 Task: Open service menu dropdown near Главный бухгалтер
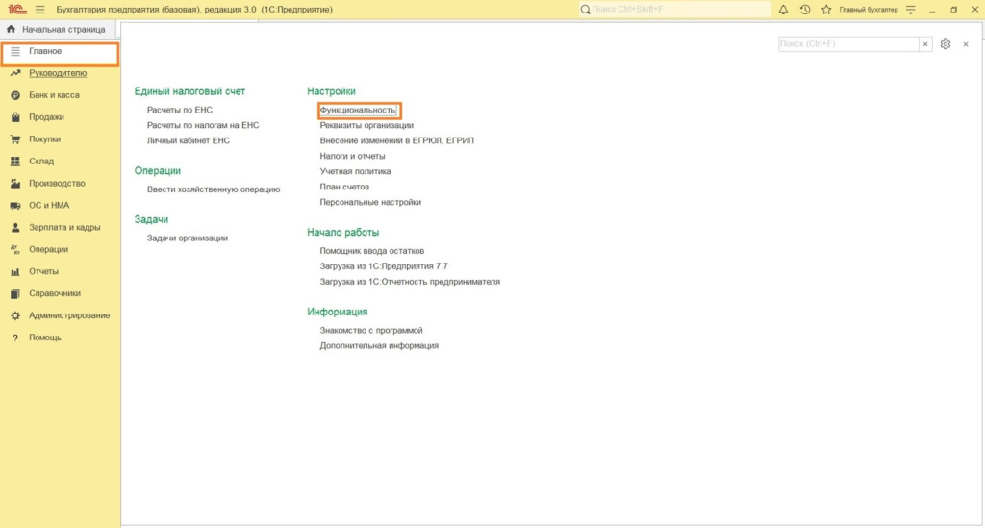point(911,10)
